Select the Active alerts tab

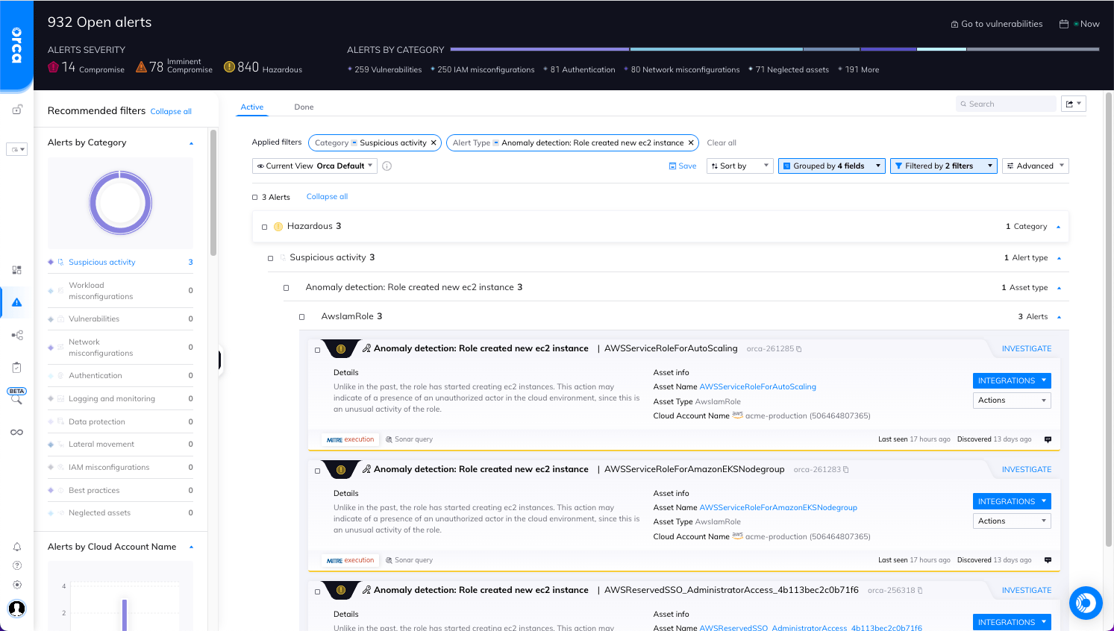(252, 107)
